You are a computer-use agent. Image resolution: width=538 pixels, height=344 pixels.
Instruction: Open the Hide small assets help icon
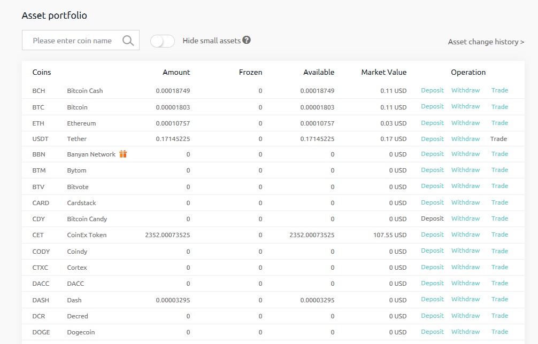[247, 40]
